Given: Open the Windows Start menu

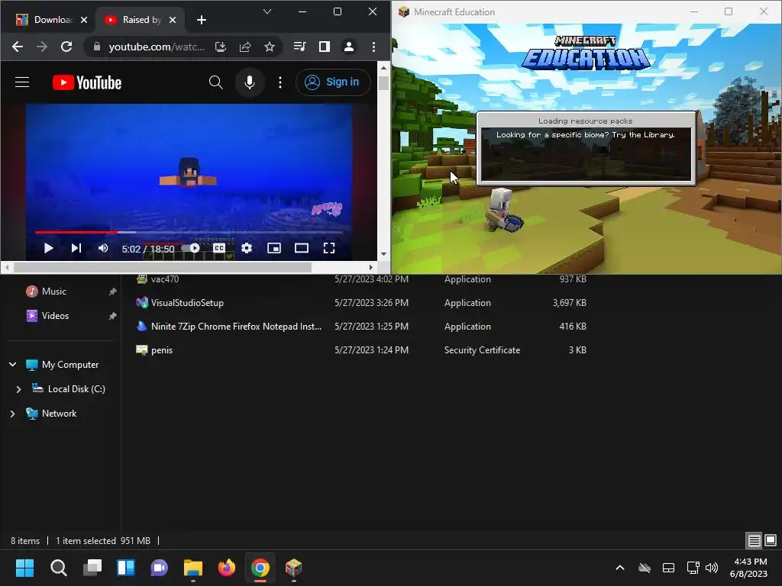Looking at the screenshot, I should pyautogui.click(x=24, y=568).
